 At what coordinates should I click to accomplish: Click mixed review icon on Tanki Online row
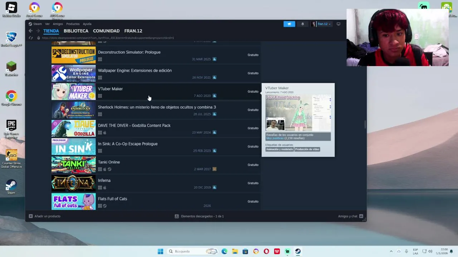point(214,169)
